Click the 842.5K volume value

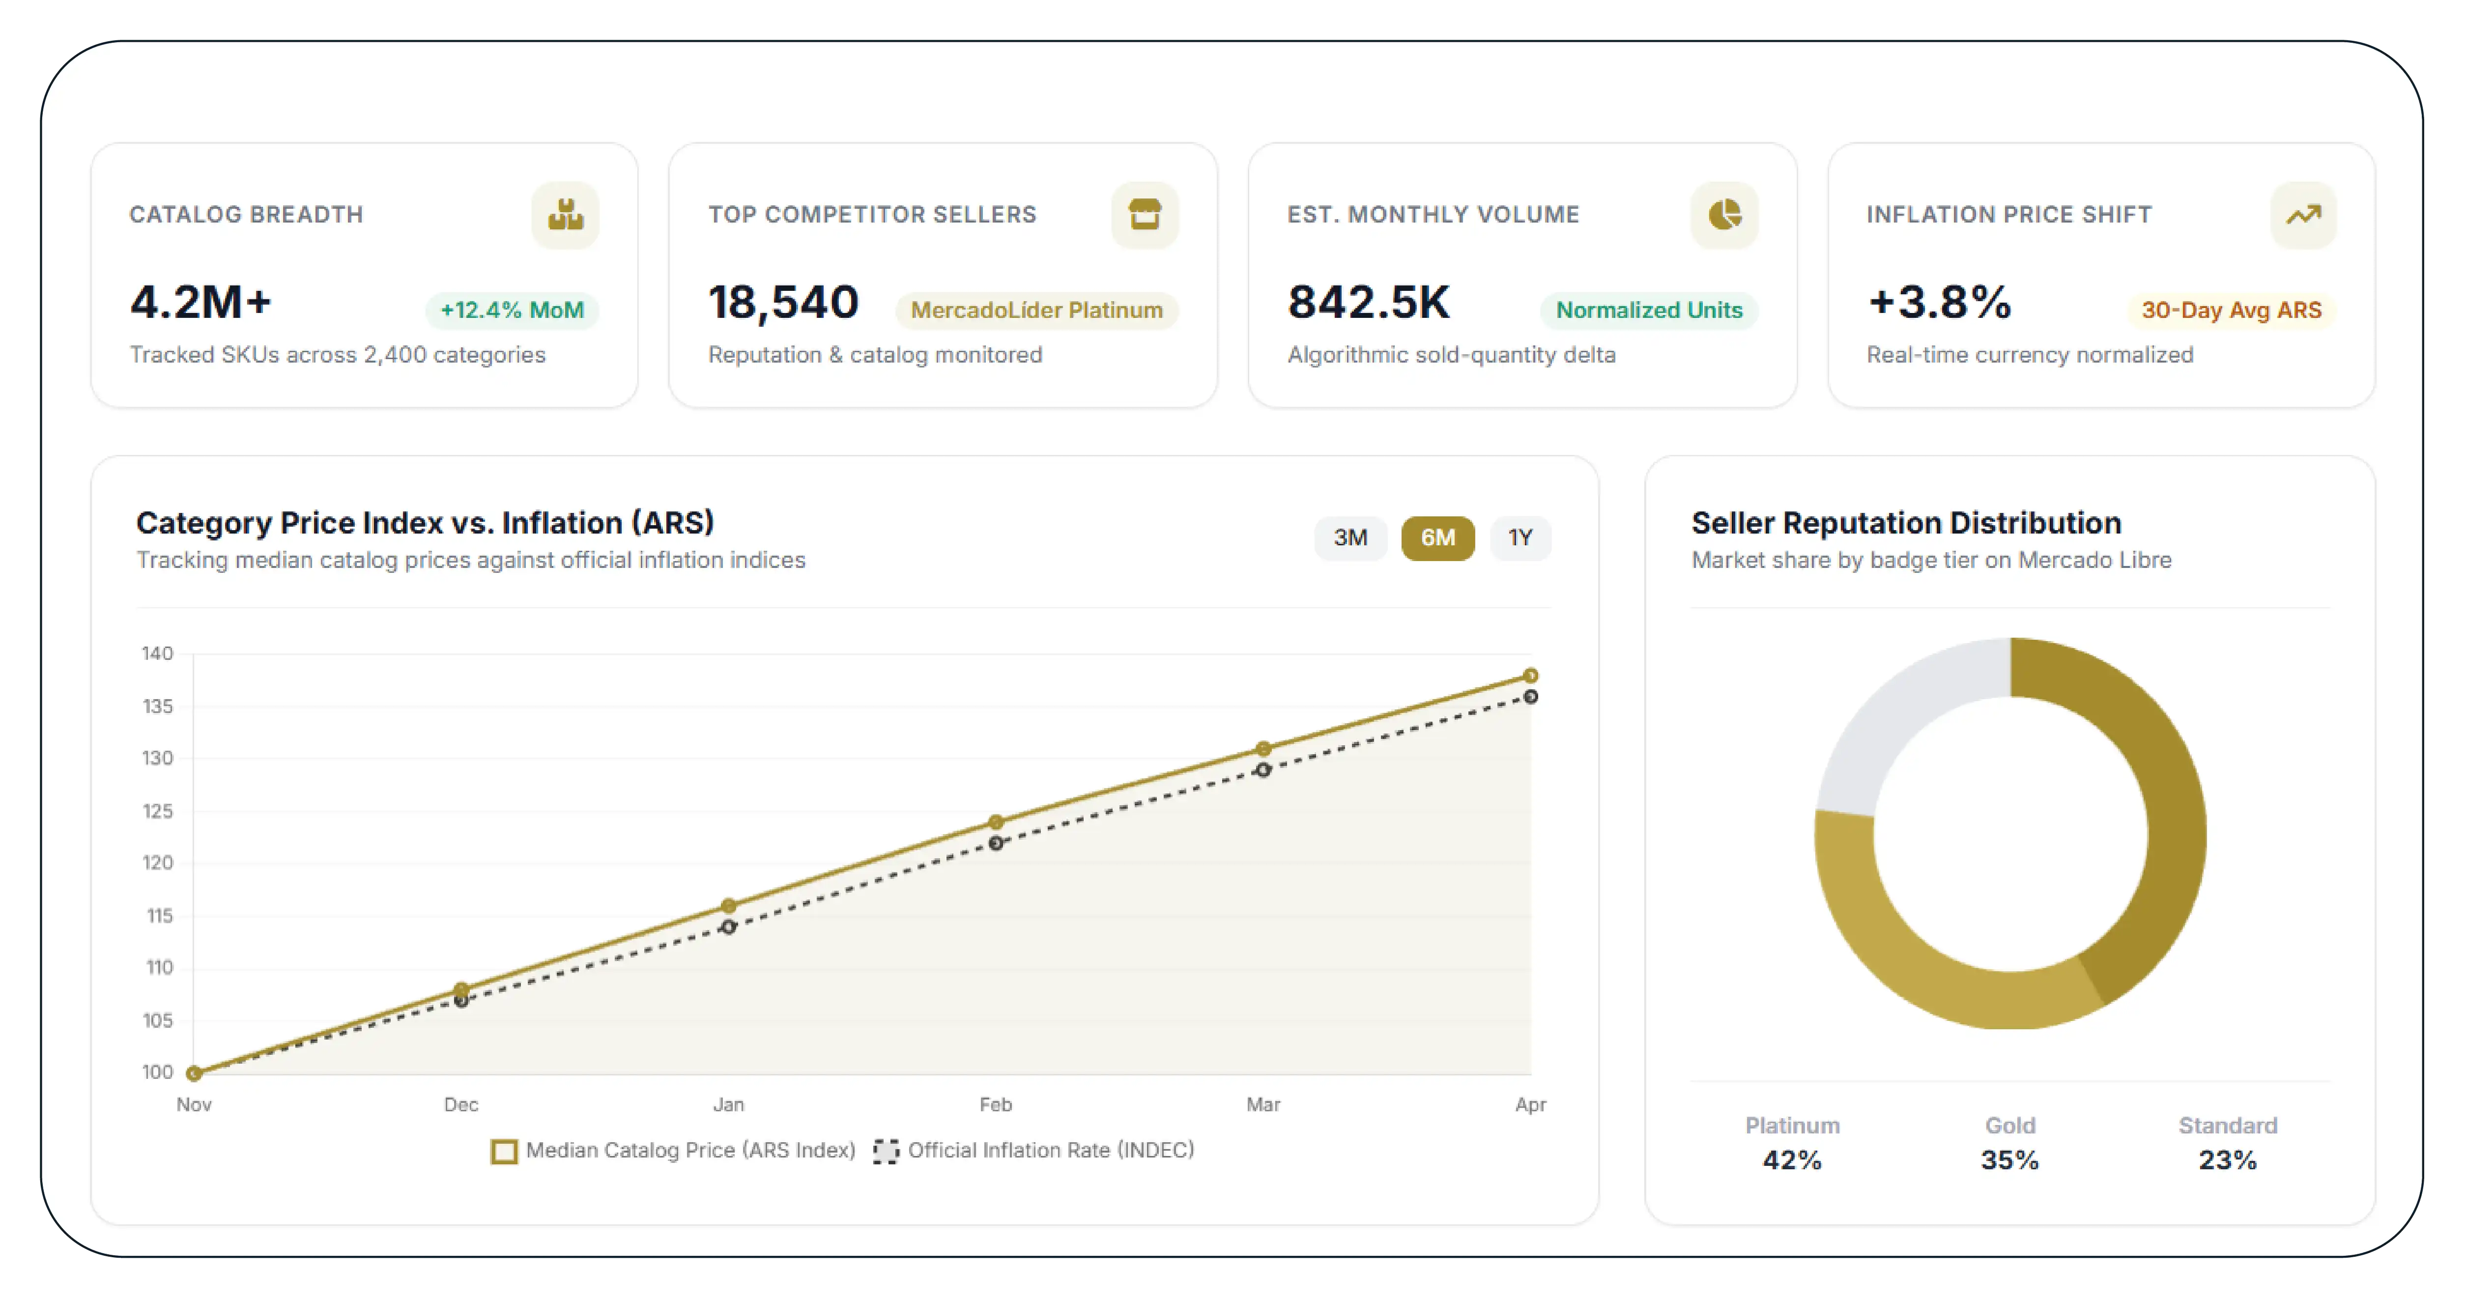pos(1369,302)
